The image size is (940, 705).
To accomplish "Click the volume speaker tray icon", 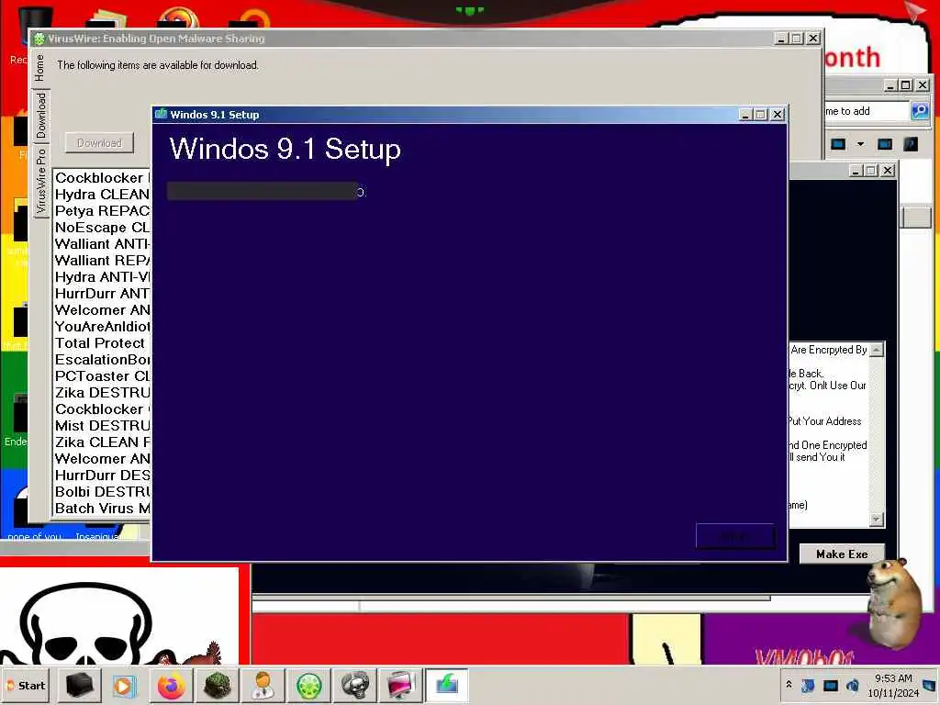I will 852,685.
